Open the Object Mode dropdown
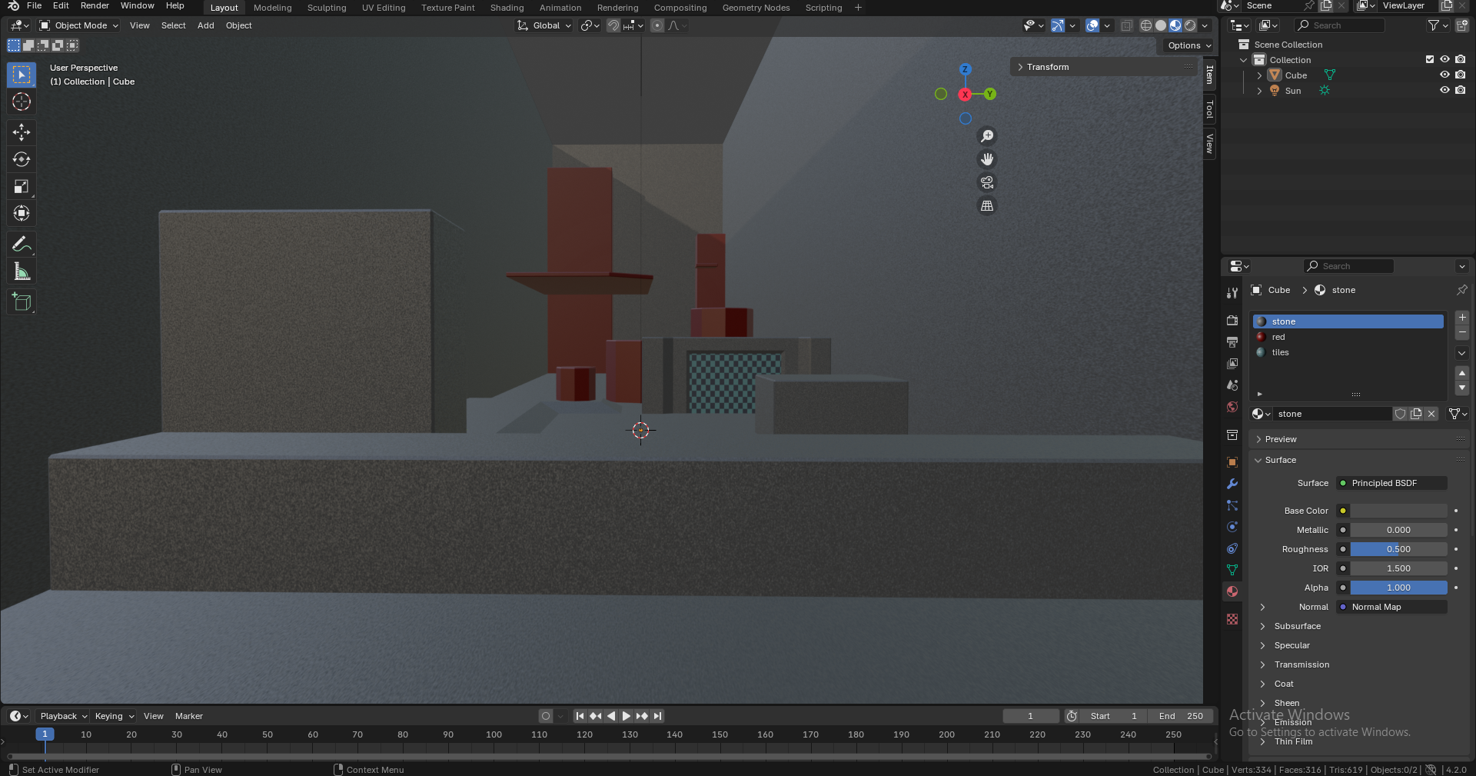 coord(79,25)
